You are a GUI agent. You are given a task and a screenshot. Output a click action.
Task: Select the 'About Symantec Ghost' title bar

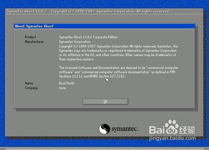pyautogui.click(x=104, y=26)
